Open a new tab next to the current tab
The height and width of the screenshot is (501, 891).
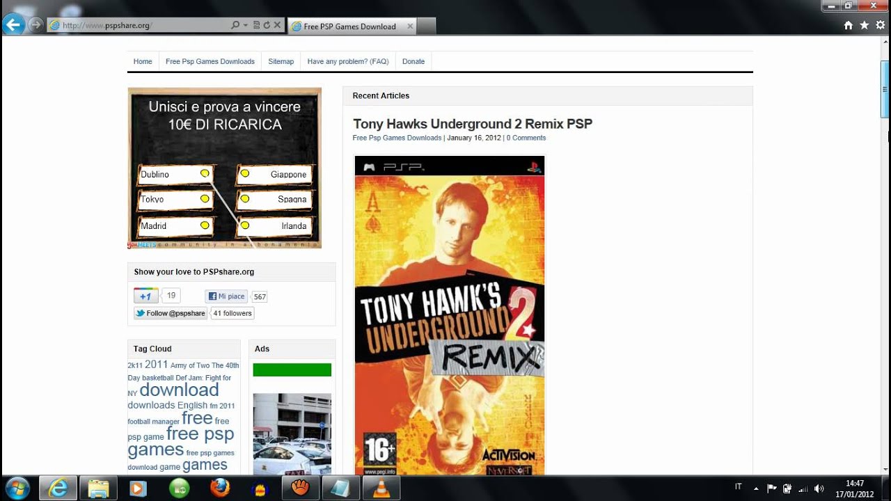pyautogui.click(x=427, y=26)
